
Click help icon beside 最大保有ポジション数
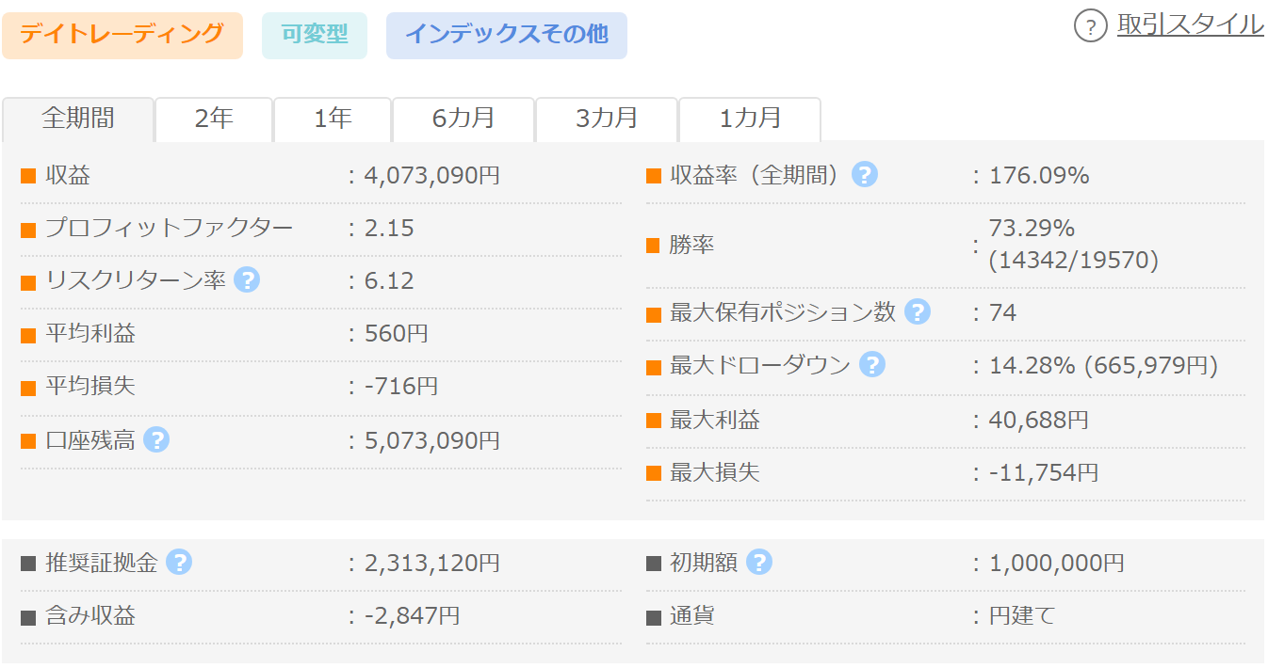click(918, 312)
